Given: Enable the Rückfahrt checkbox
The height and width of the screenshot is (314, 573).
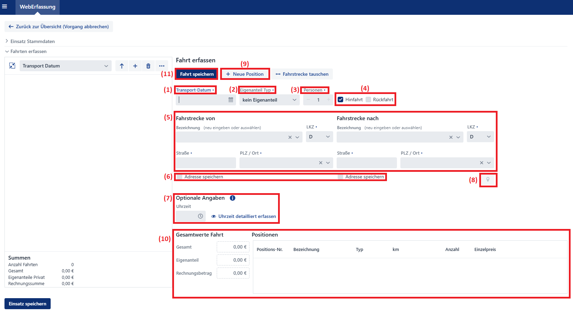Looking at the screenshot, I should point(368,100).
